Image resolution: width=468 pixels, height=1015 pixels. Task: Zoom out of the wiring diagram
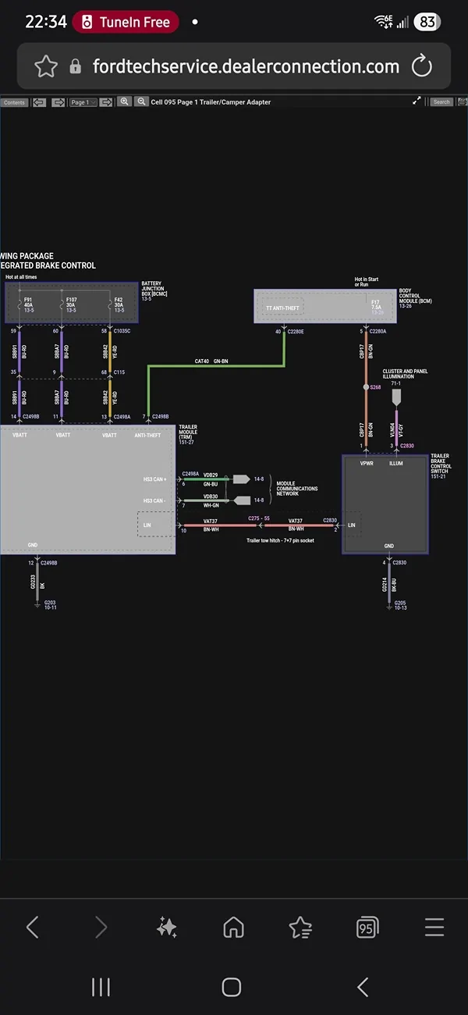pos(141,101)
